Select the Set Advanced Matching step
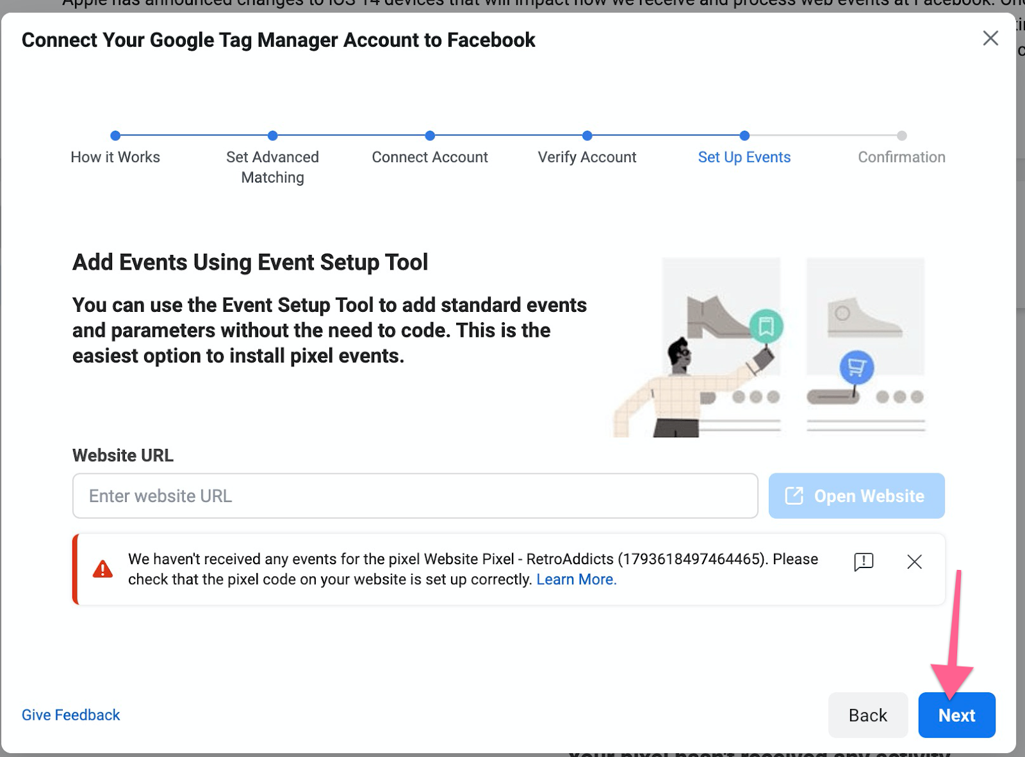The image size is (1025, 757). [x=272, y=167]
